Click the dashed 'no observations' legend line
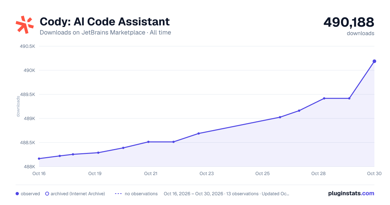 click(x=118, y=194)
